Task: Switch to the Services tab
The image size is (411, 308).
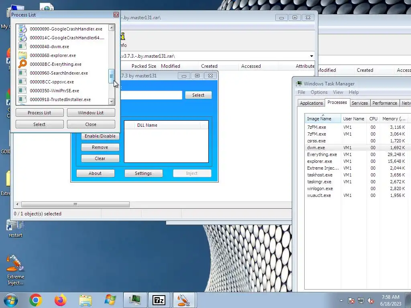Action: coord(360,103)
